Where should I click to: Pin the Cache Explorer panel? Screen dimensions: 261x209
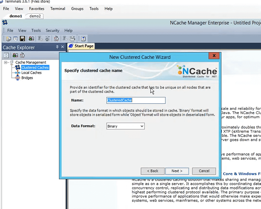pyautogui.click(x=57, y=47)
